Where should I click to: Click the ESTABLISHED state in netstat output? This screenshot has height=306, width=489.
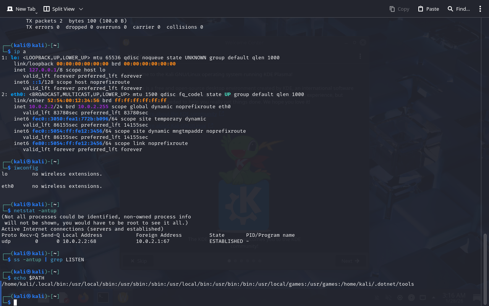pyautogui.click(x=226, y=241)
